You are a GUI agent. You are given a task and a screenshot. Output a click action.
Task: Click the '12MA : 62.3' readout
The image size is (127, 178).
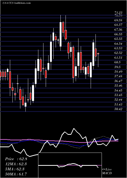(17, 164)
